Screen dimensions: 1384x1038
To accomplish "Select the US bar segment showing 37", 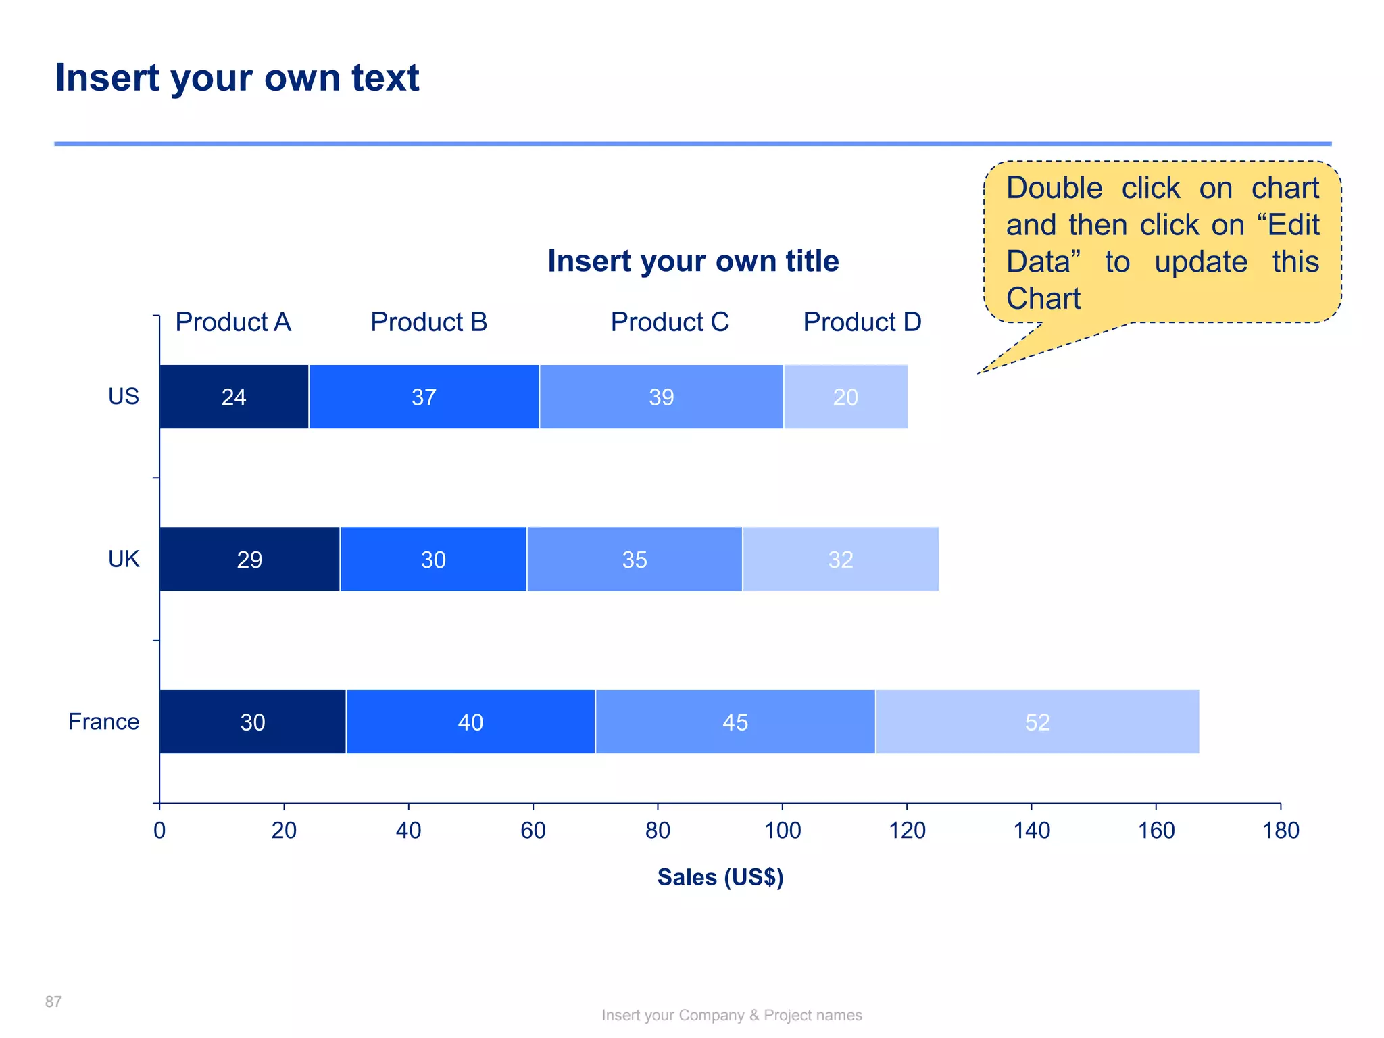I will (424, 397).
